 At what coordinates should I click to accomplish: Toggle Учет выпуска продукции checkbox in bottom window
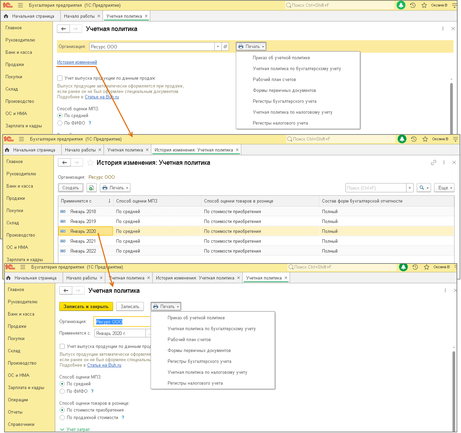[x=62, y=347]
